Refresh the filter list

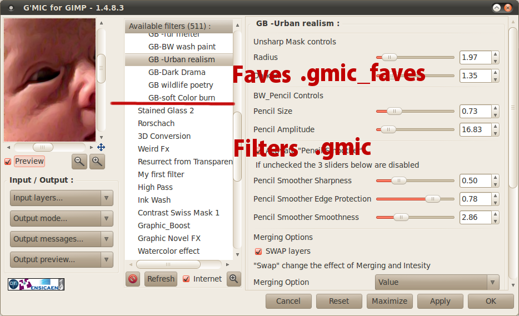[x=161, y=279]
